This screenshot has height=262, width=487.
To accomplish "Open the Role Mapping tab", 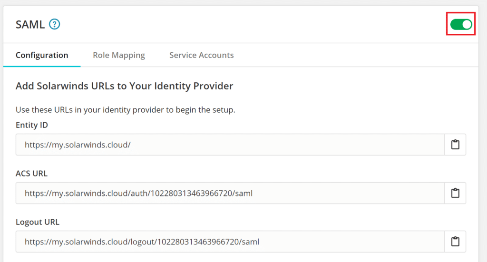I will (119, 55).
